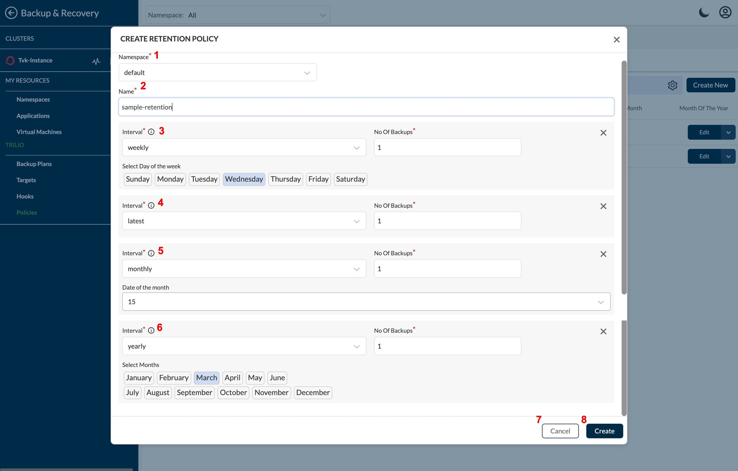This screenshot has height=471, width=738.
Task: Open settings gear next to Create New
Action: coord(672,85)
